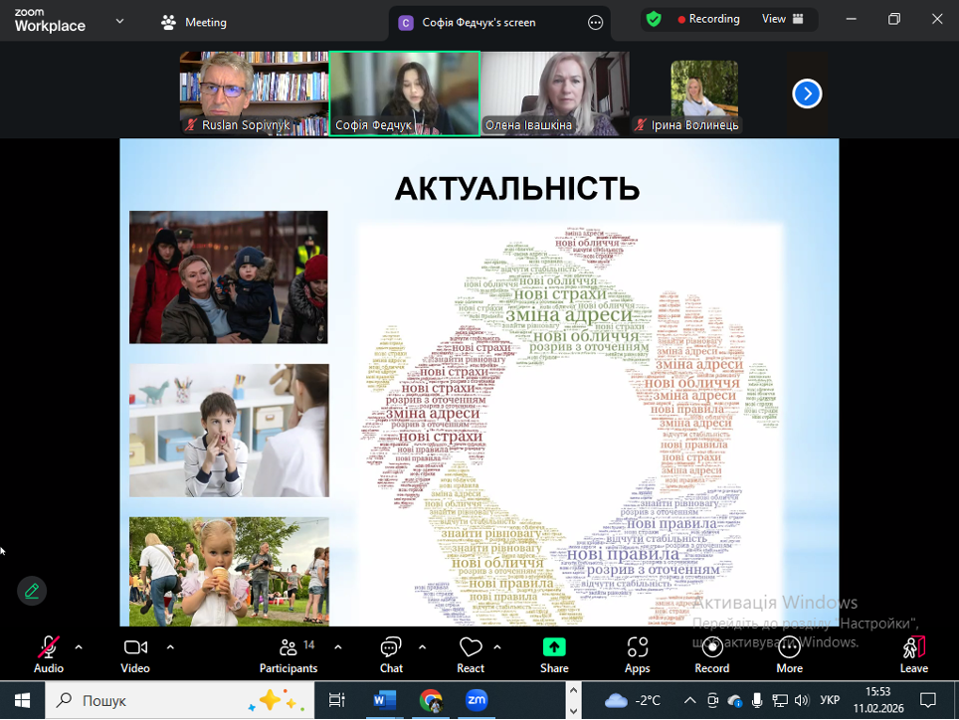Open the Windows notification center
The width and height of the screenshot is (959, 720).
pyautogui.click(x=928, y=700)
